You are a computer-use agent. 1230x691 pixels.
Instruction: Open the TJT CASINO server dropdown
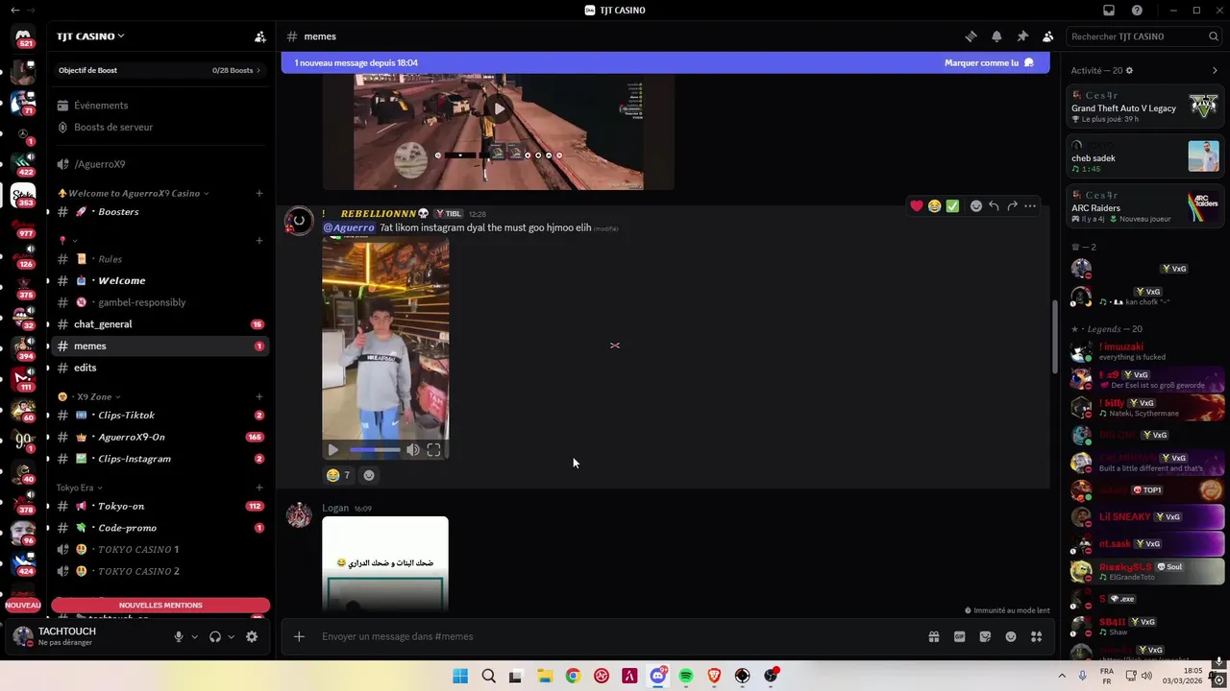click(90, 36)
